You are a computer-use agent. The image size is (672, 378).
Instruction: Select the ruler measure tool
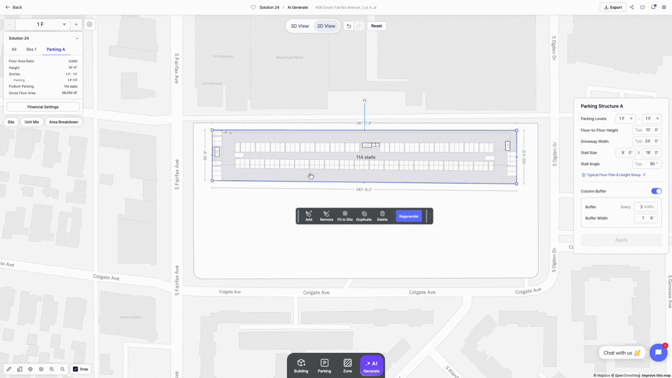pyautogui.click(x=9, y=369)
